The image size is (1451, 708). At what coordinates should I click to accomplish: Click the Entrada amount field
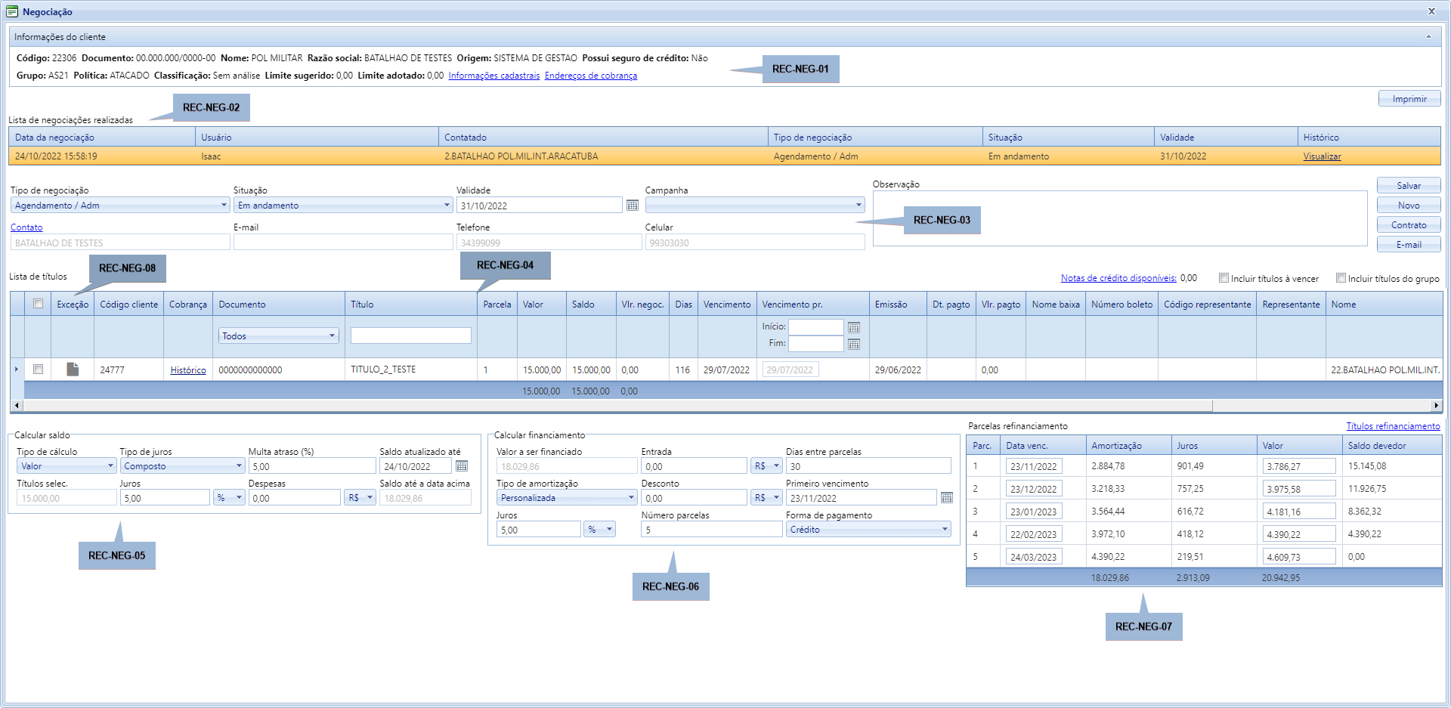[x=694, y=466]
